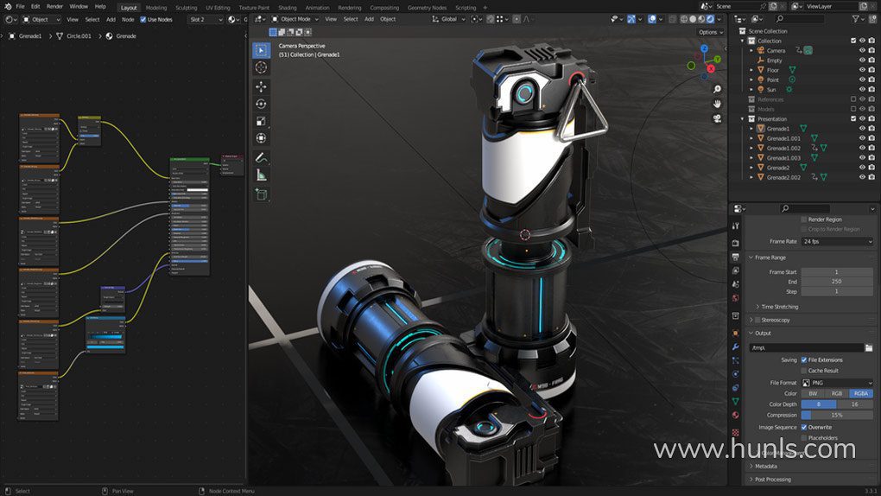
Task: Open the Frame Rate dropdown
Action: 837,241
